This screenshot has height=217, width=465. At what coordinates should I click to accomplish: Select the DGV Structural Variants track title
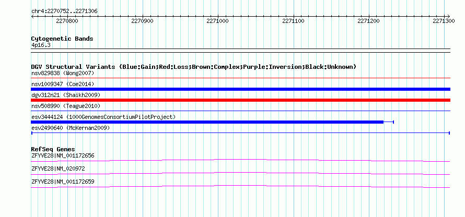pyautogui.click(x=194, y=67)
